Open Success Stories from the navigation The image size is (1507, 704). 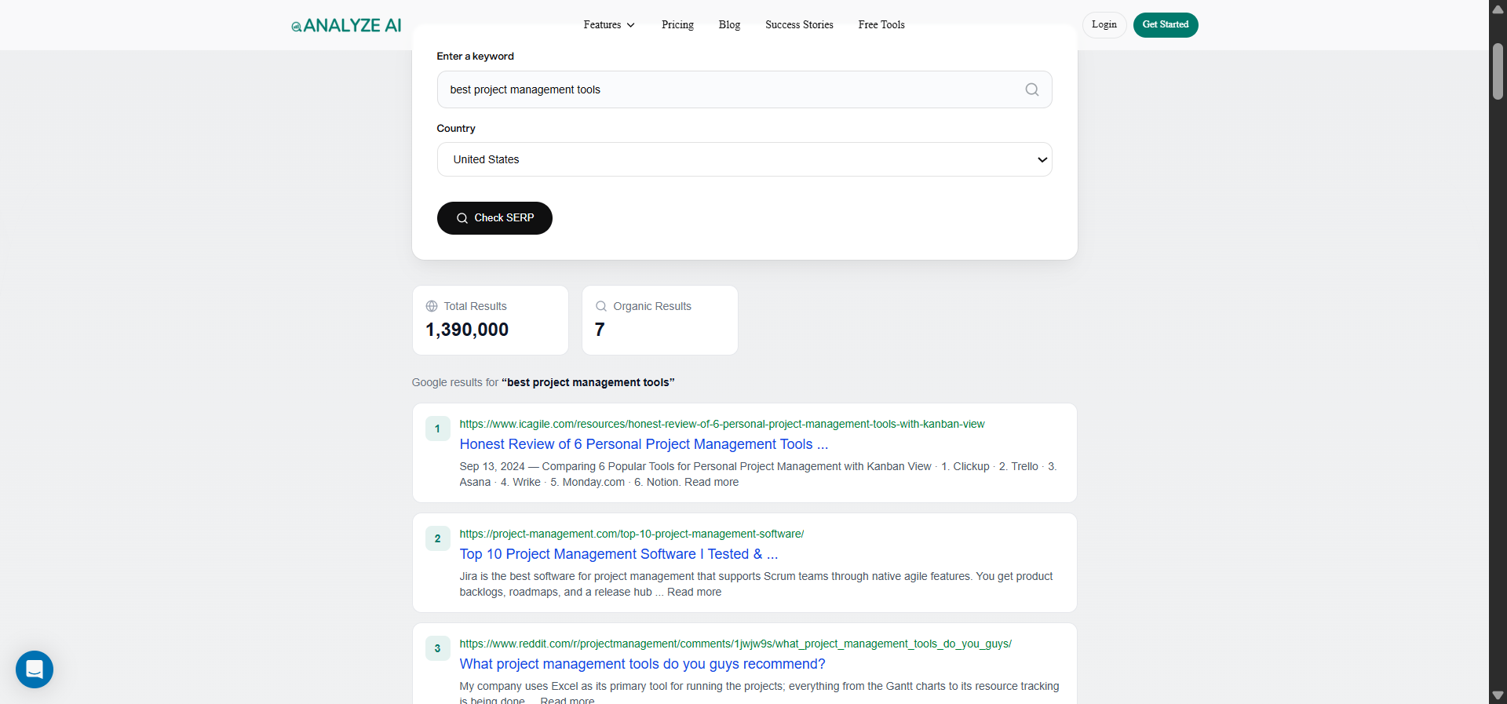pos(799,25)
